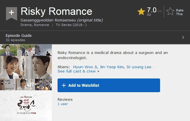Click the Drama genre link
Screen dimensions: 190x121
pyautogui.click(x=26, y=25)
